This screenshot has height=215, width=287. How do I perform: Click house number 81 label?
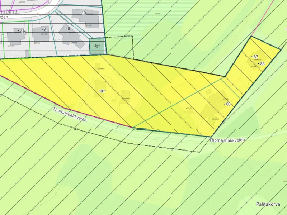point(103,91)
